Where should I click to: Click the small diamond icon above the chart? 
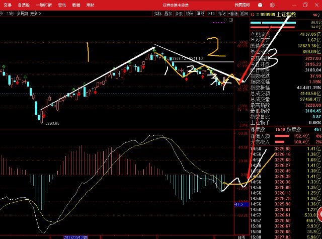pos(225,20)
